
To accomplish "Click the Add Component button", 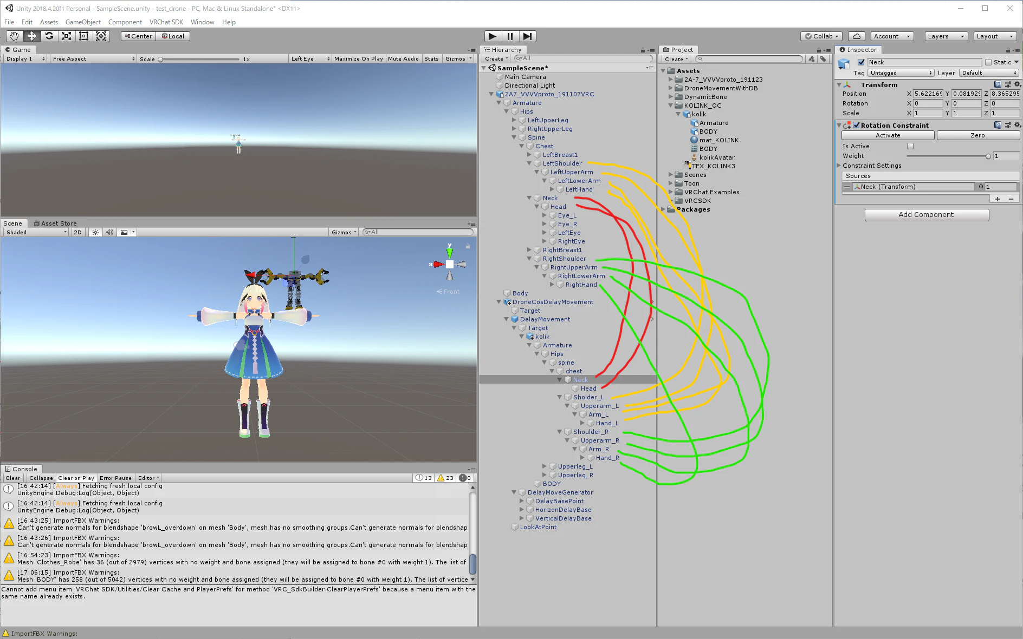I will [927, 215].
